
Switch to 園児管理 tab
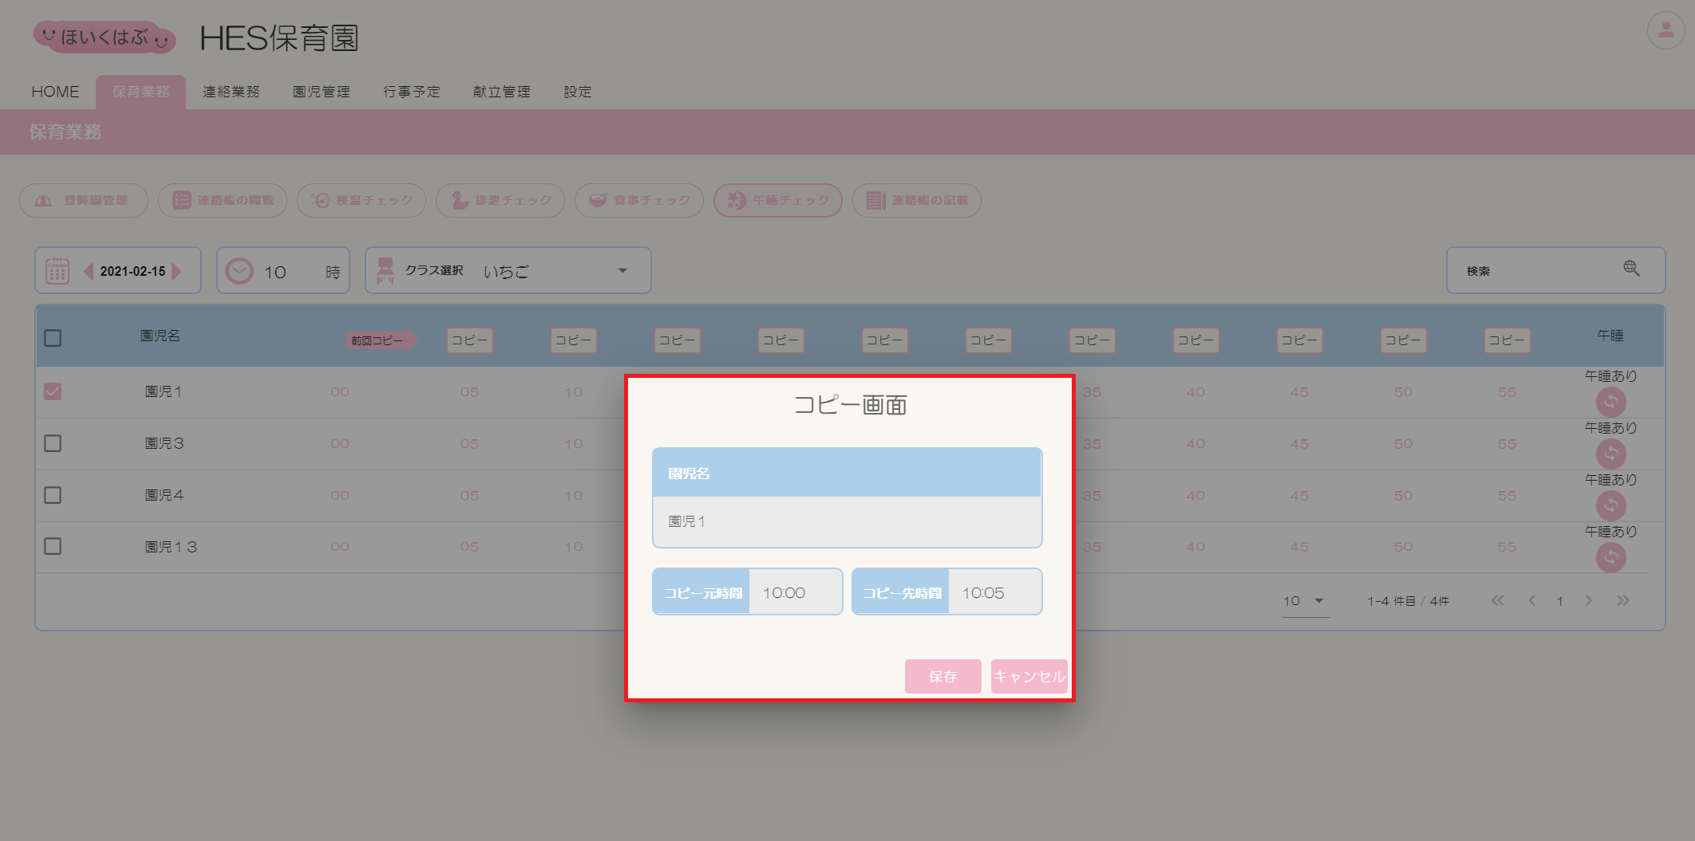click(322, 92)
